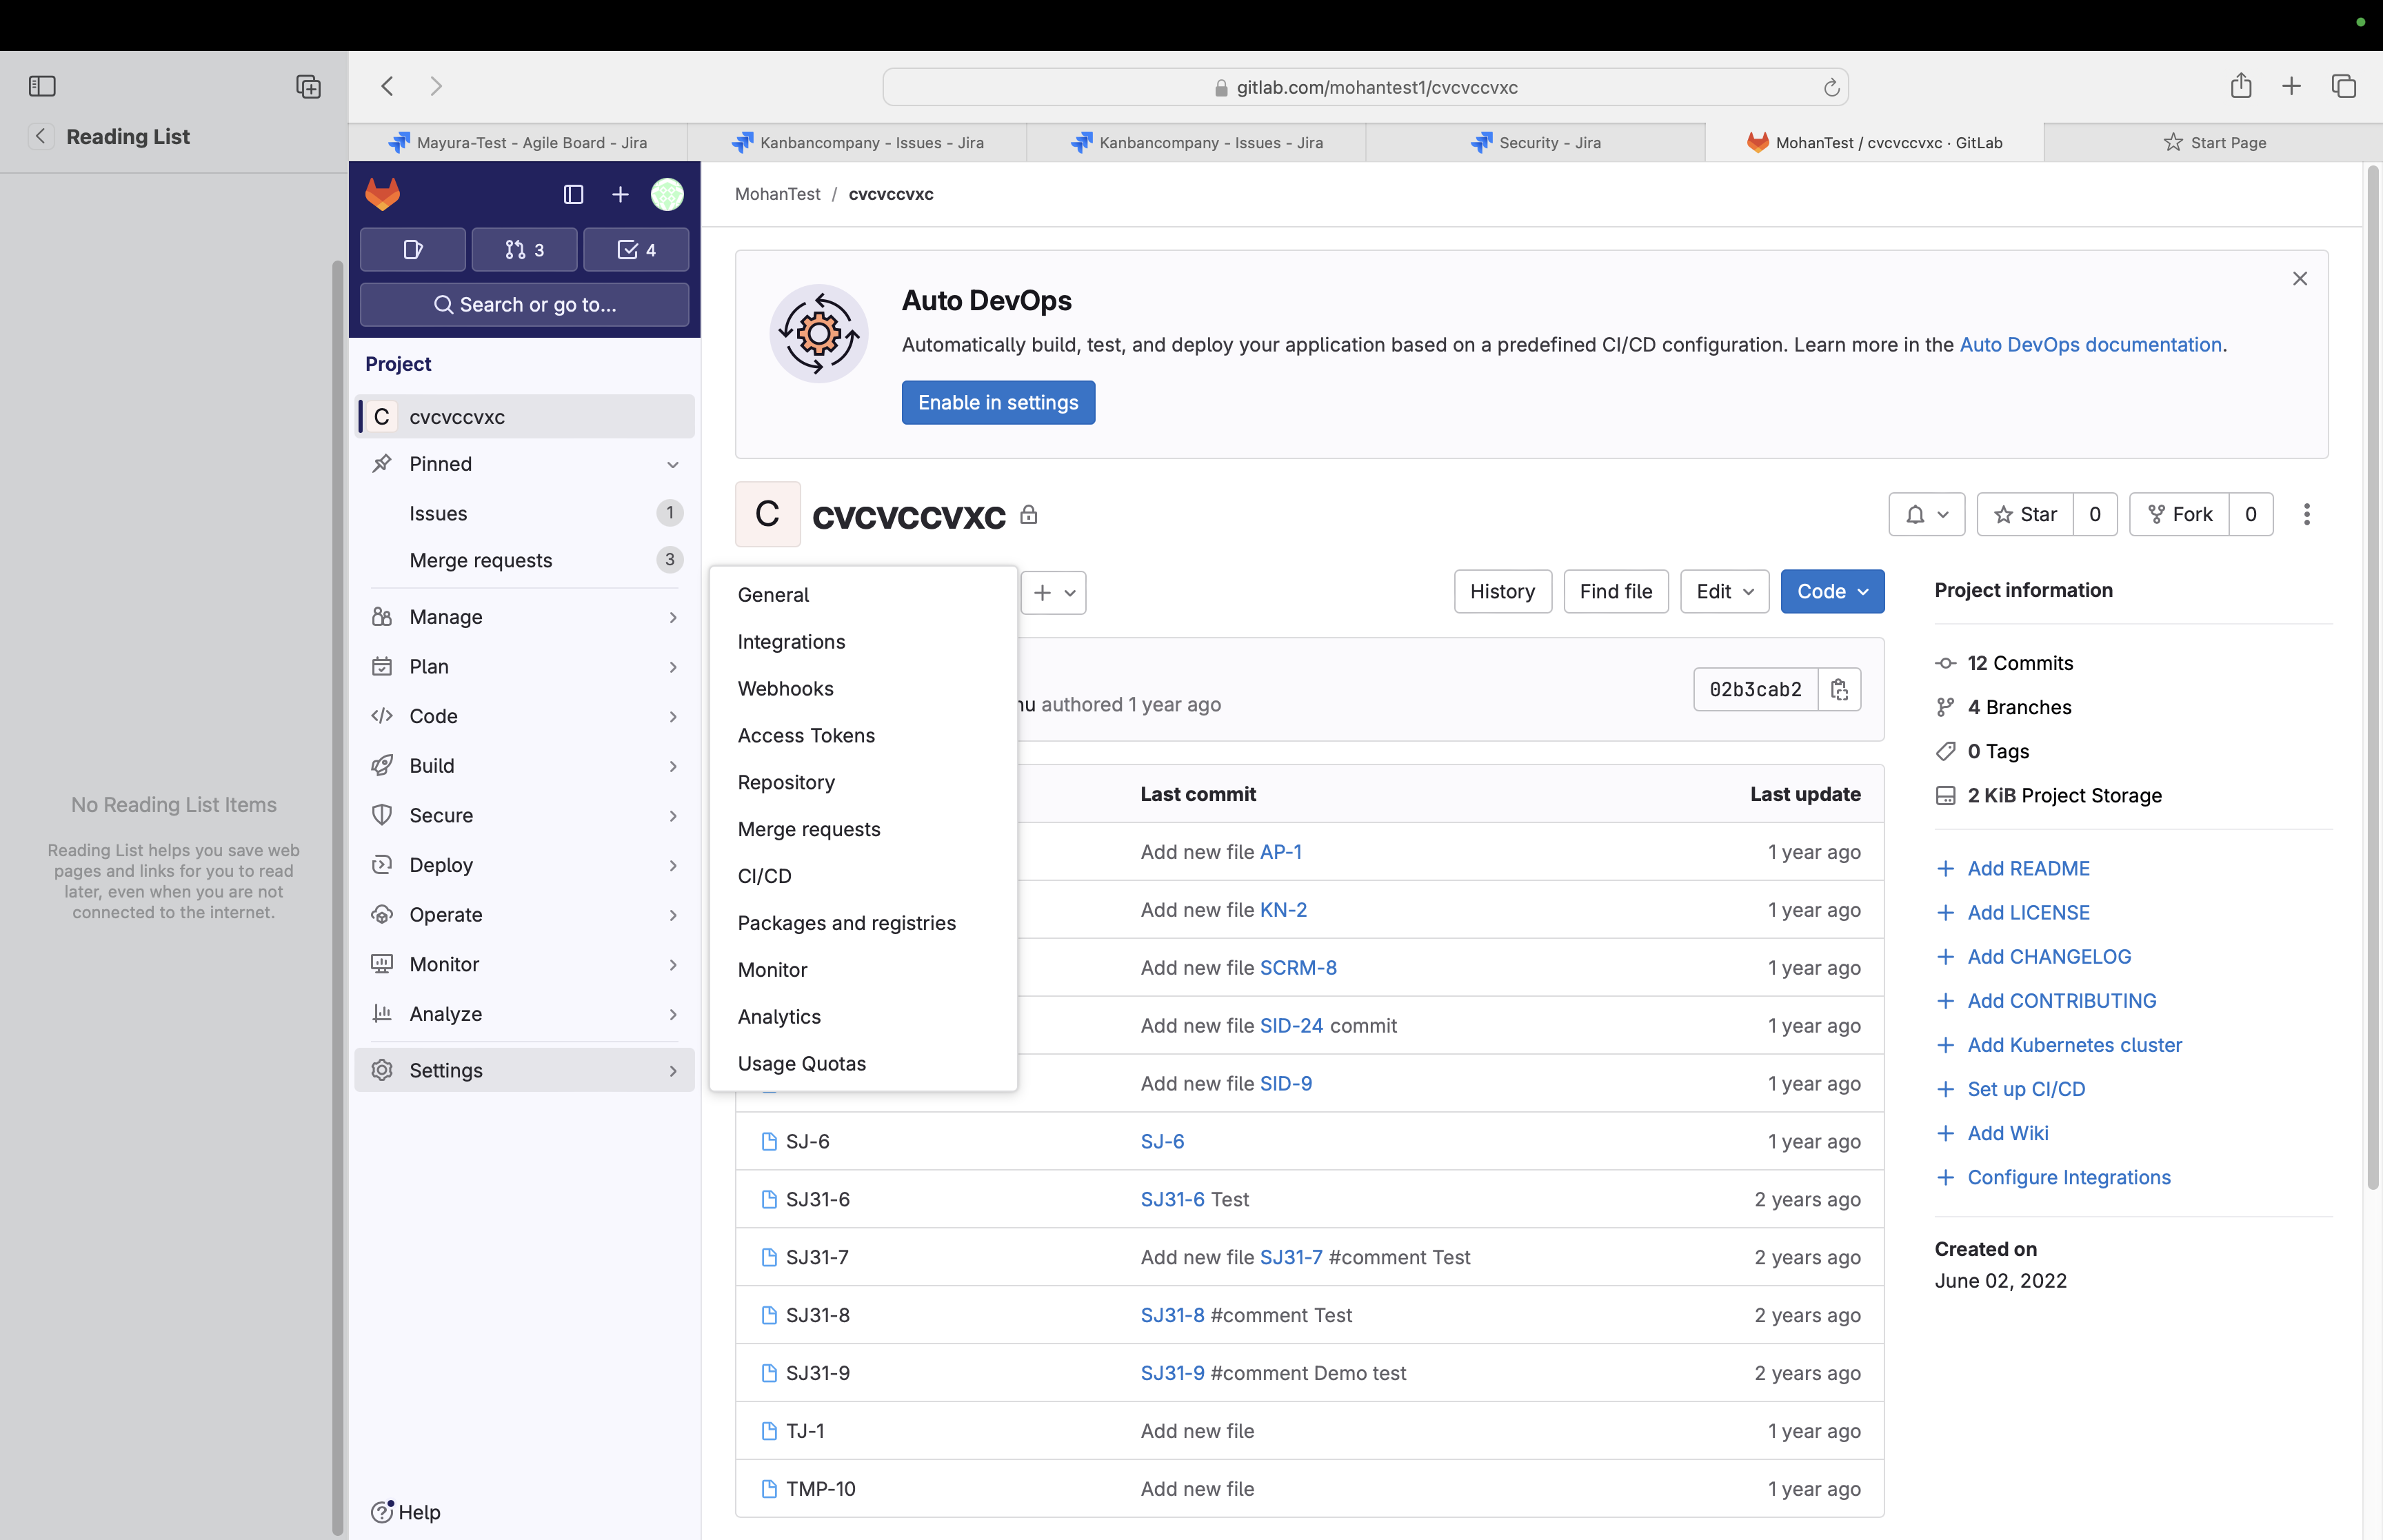
Task: Click the Enable in settings button
Action: point(997,402)
